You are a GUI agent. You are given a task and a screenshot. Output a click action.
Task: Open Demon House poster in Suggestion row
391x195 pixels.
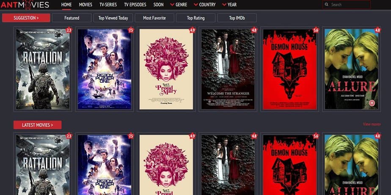click(x=290, y=69)
